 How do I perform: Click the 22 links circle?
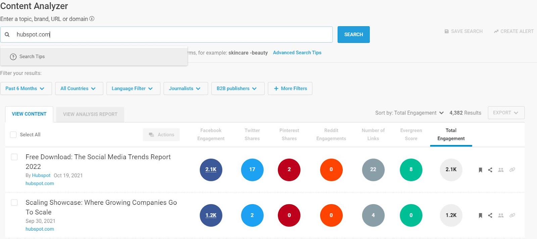373,170
